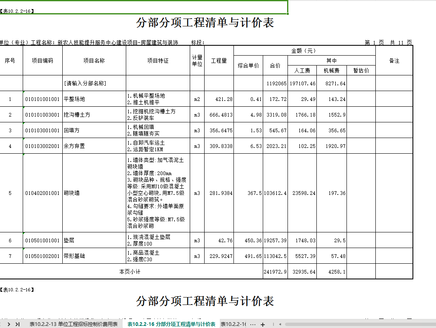Select the 平整场地 name cell
Screen dimensions: 436x328
point(94,99)
